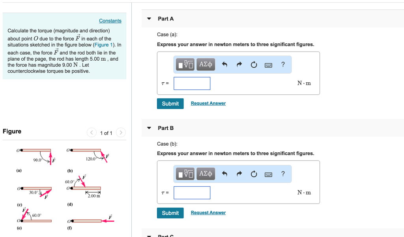Undo input using Part B toolbar arrow
The width and height of the screenshot is (404, 237).
coord(224,174)
